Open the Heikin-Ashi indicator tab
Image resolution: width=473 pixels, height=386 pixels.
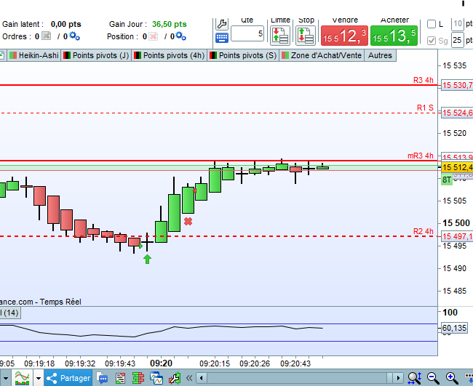coord(34,55)
